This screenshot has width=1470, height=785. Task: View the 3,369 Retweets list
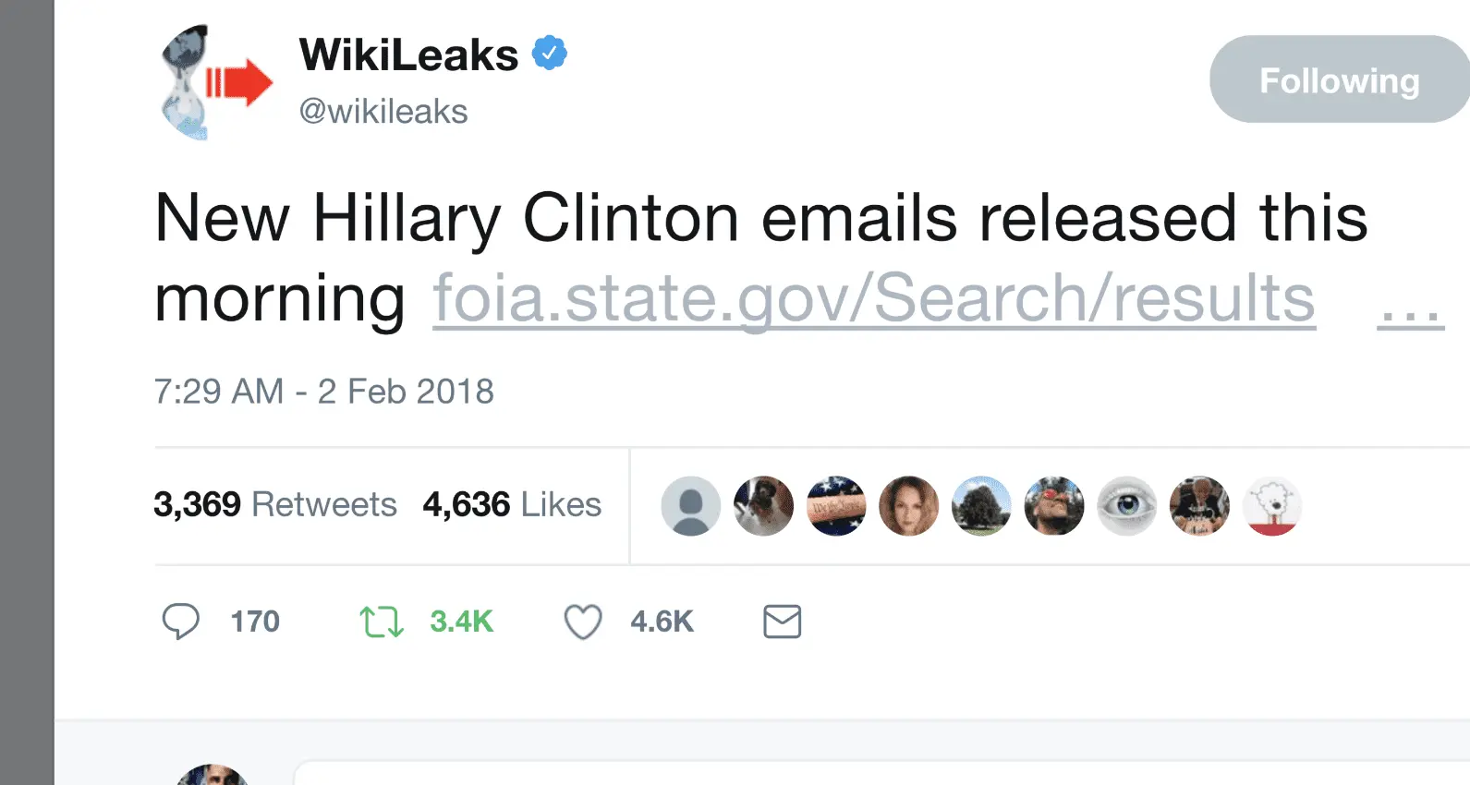click(275, 505)
